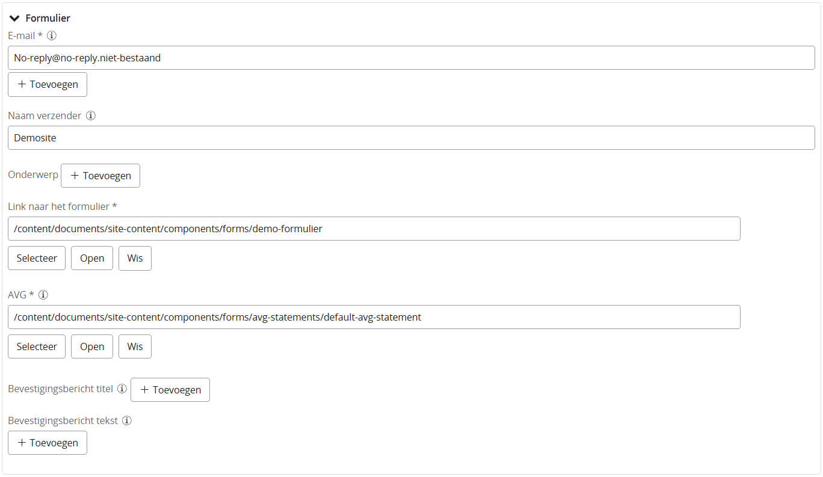Viewport: 823px width, 477px height.
Task: Open the AVG statement document
Action: [x=92, y=346]
